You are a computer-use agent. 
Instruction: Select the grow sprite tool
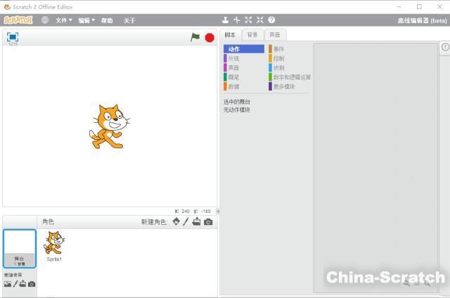pyautogui.click(x=248, y=20)
